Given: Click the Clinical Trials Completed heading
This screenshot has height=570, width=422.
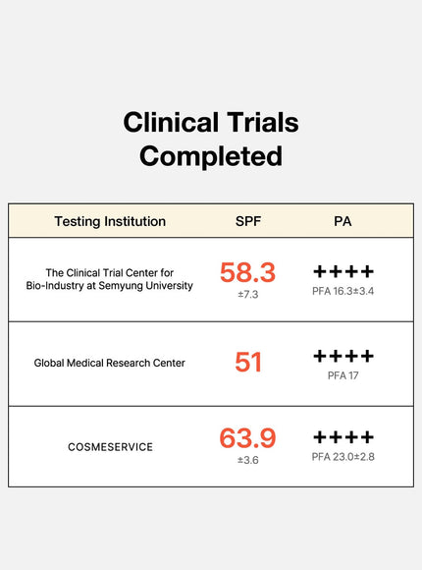Looking at the screenshot, I should coord(211,139).
